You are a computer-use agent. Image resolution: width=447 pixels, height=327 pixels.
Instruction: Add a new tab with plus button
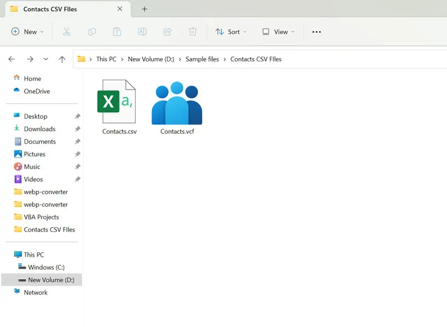(x=145, y=9)
